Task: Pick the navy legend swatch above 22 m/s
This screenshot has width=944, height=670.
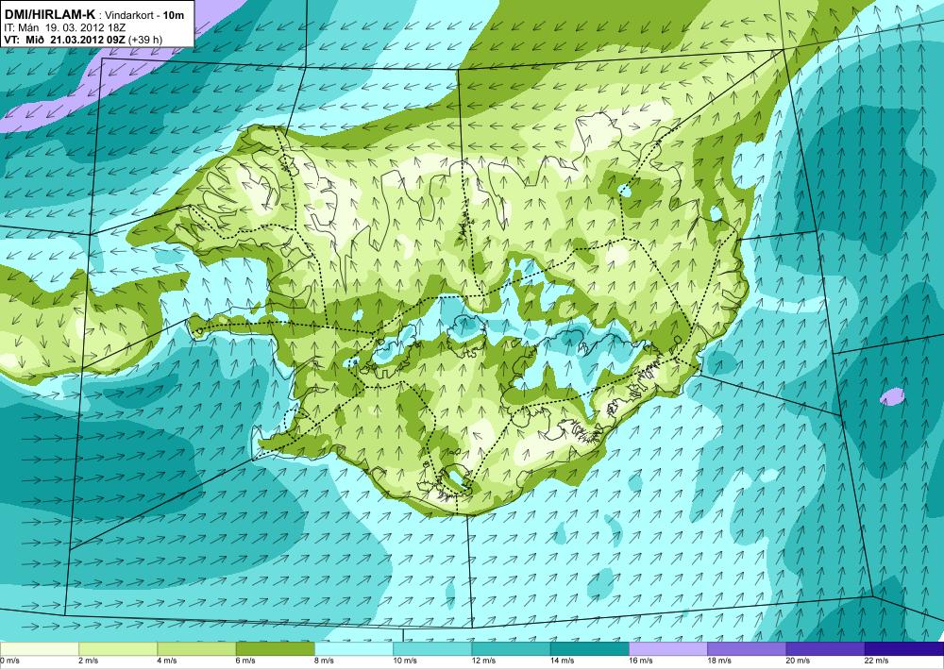Action: (904, 649)
